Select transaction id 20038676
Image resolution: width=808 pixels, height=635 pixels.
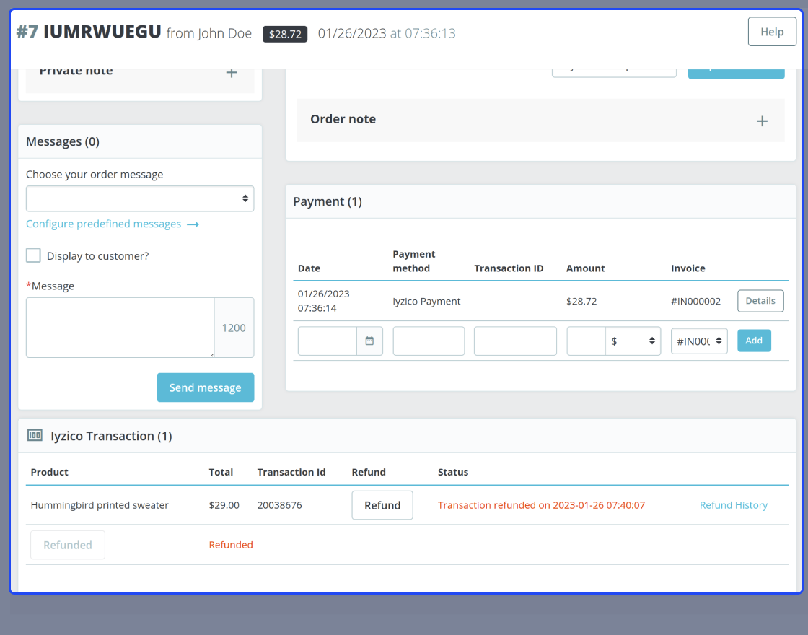[279, 505]
